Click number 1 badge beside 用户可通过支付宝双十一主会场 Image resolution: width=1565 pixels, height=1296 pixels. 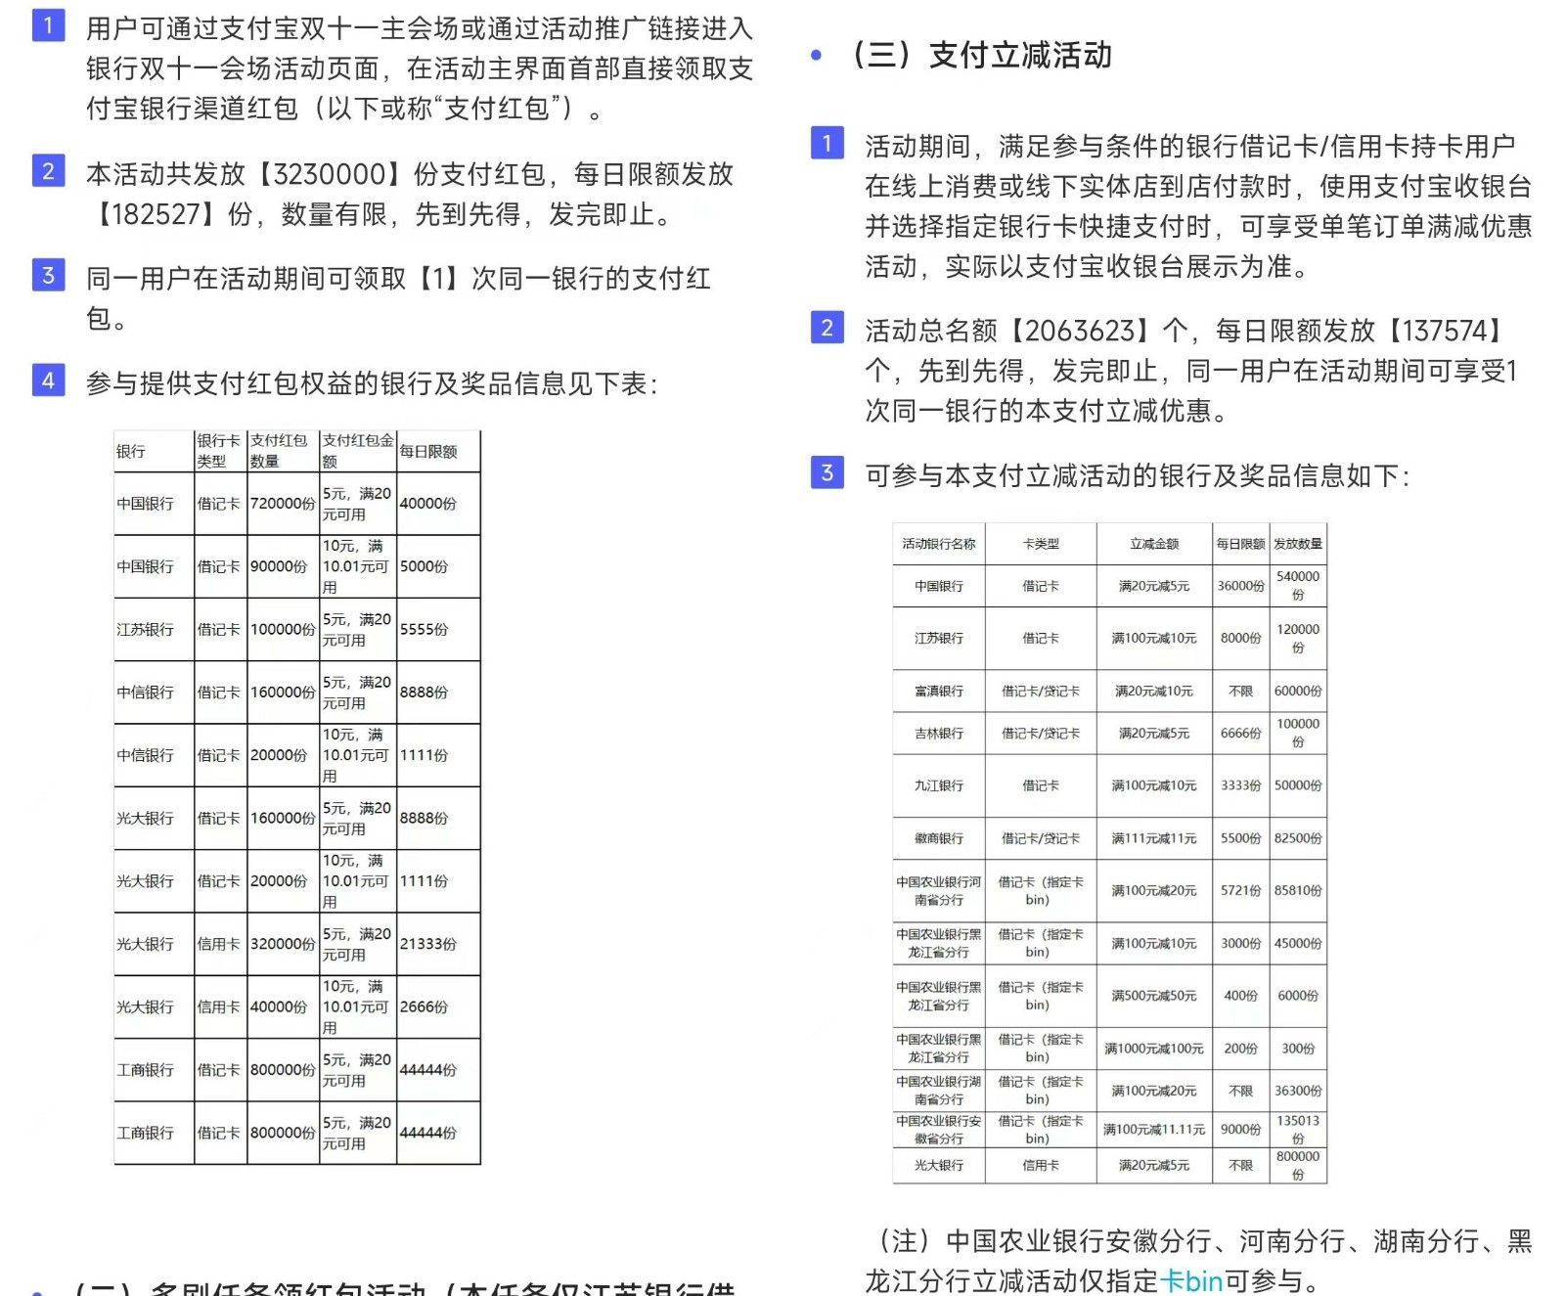[48, 24]
